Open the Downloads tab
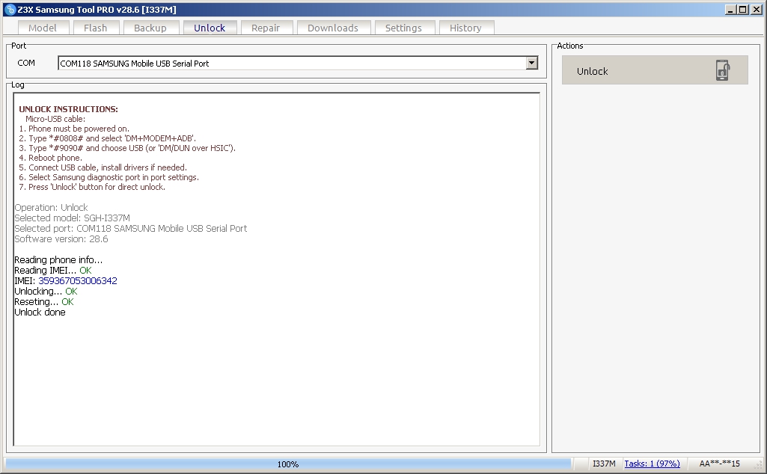The height and width of the screenshot is (474, 767). pyautogui.click(x=333, y=28)
